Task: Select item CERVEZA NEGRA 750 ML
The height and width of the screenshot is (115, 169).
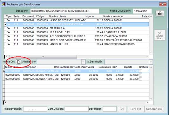Action: [x=77, y=75]
